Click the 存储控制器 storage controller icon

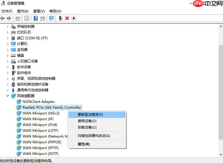13,26
